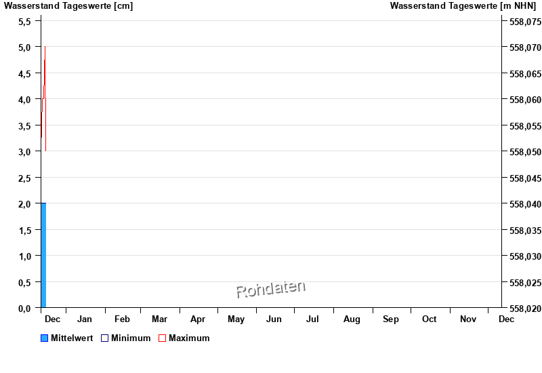The width and height of the screenshot is (542, 373).
Task: Select the Mittelwert legend label
Action: [x=72, y=338]
